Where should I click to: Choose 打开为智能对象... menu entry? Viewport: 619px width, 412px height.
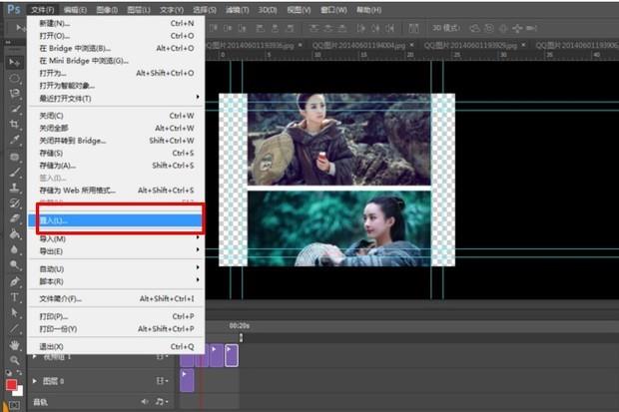tap(117, 86)
